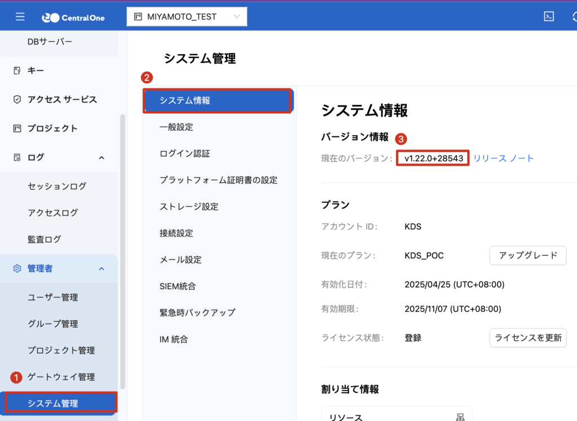Click ライセンスを更新 button
Screen dimensions: 577x421
[x=527, y=338]
